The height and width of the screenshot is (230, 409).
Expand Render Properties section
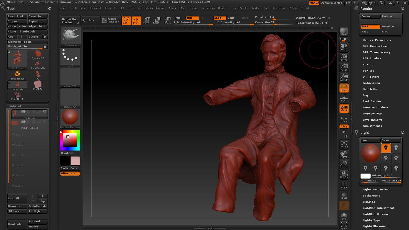[377, 40]
